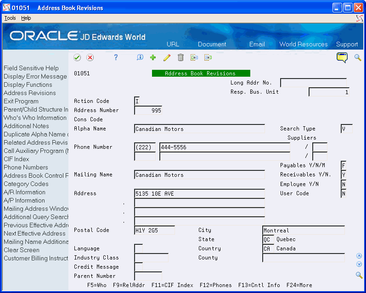The width and height of the screenshot is (366, 293).
Task: Open the URL header link
Action: [173, 44]
